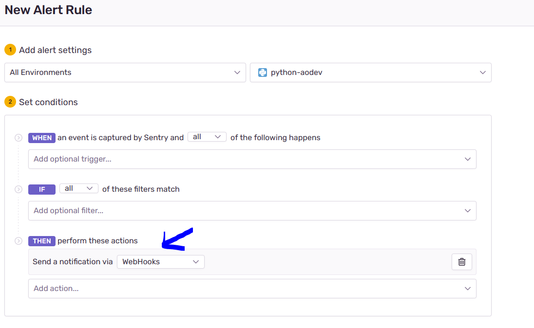Viewport: 534px width, 328px height.
Task: Click the circle arrow icon beside WHEN
Action: 19,138
